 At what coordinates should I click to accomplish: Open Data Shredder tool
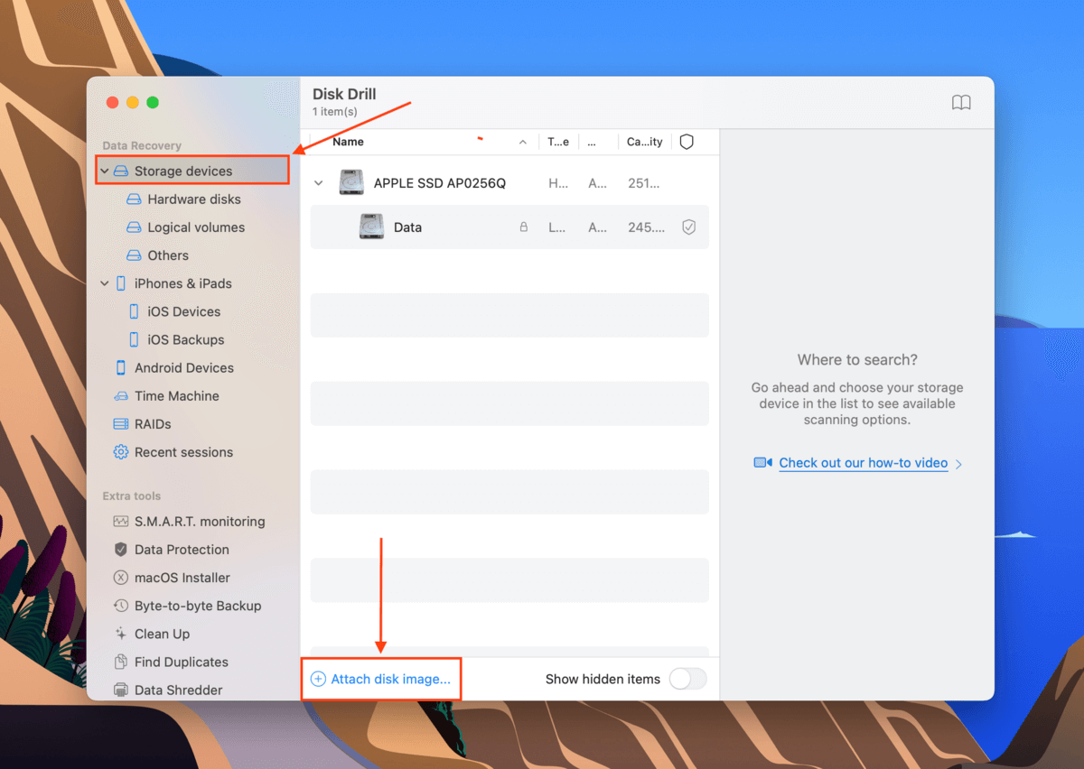[x=179, y=690]
